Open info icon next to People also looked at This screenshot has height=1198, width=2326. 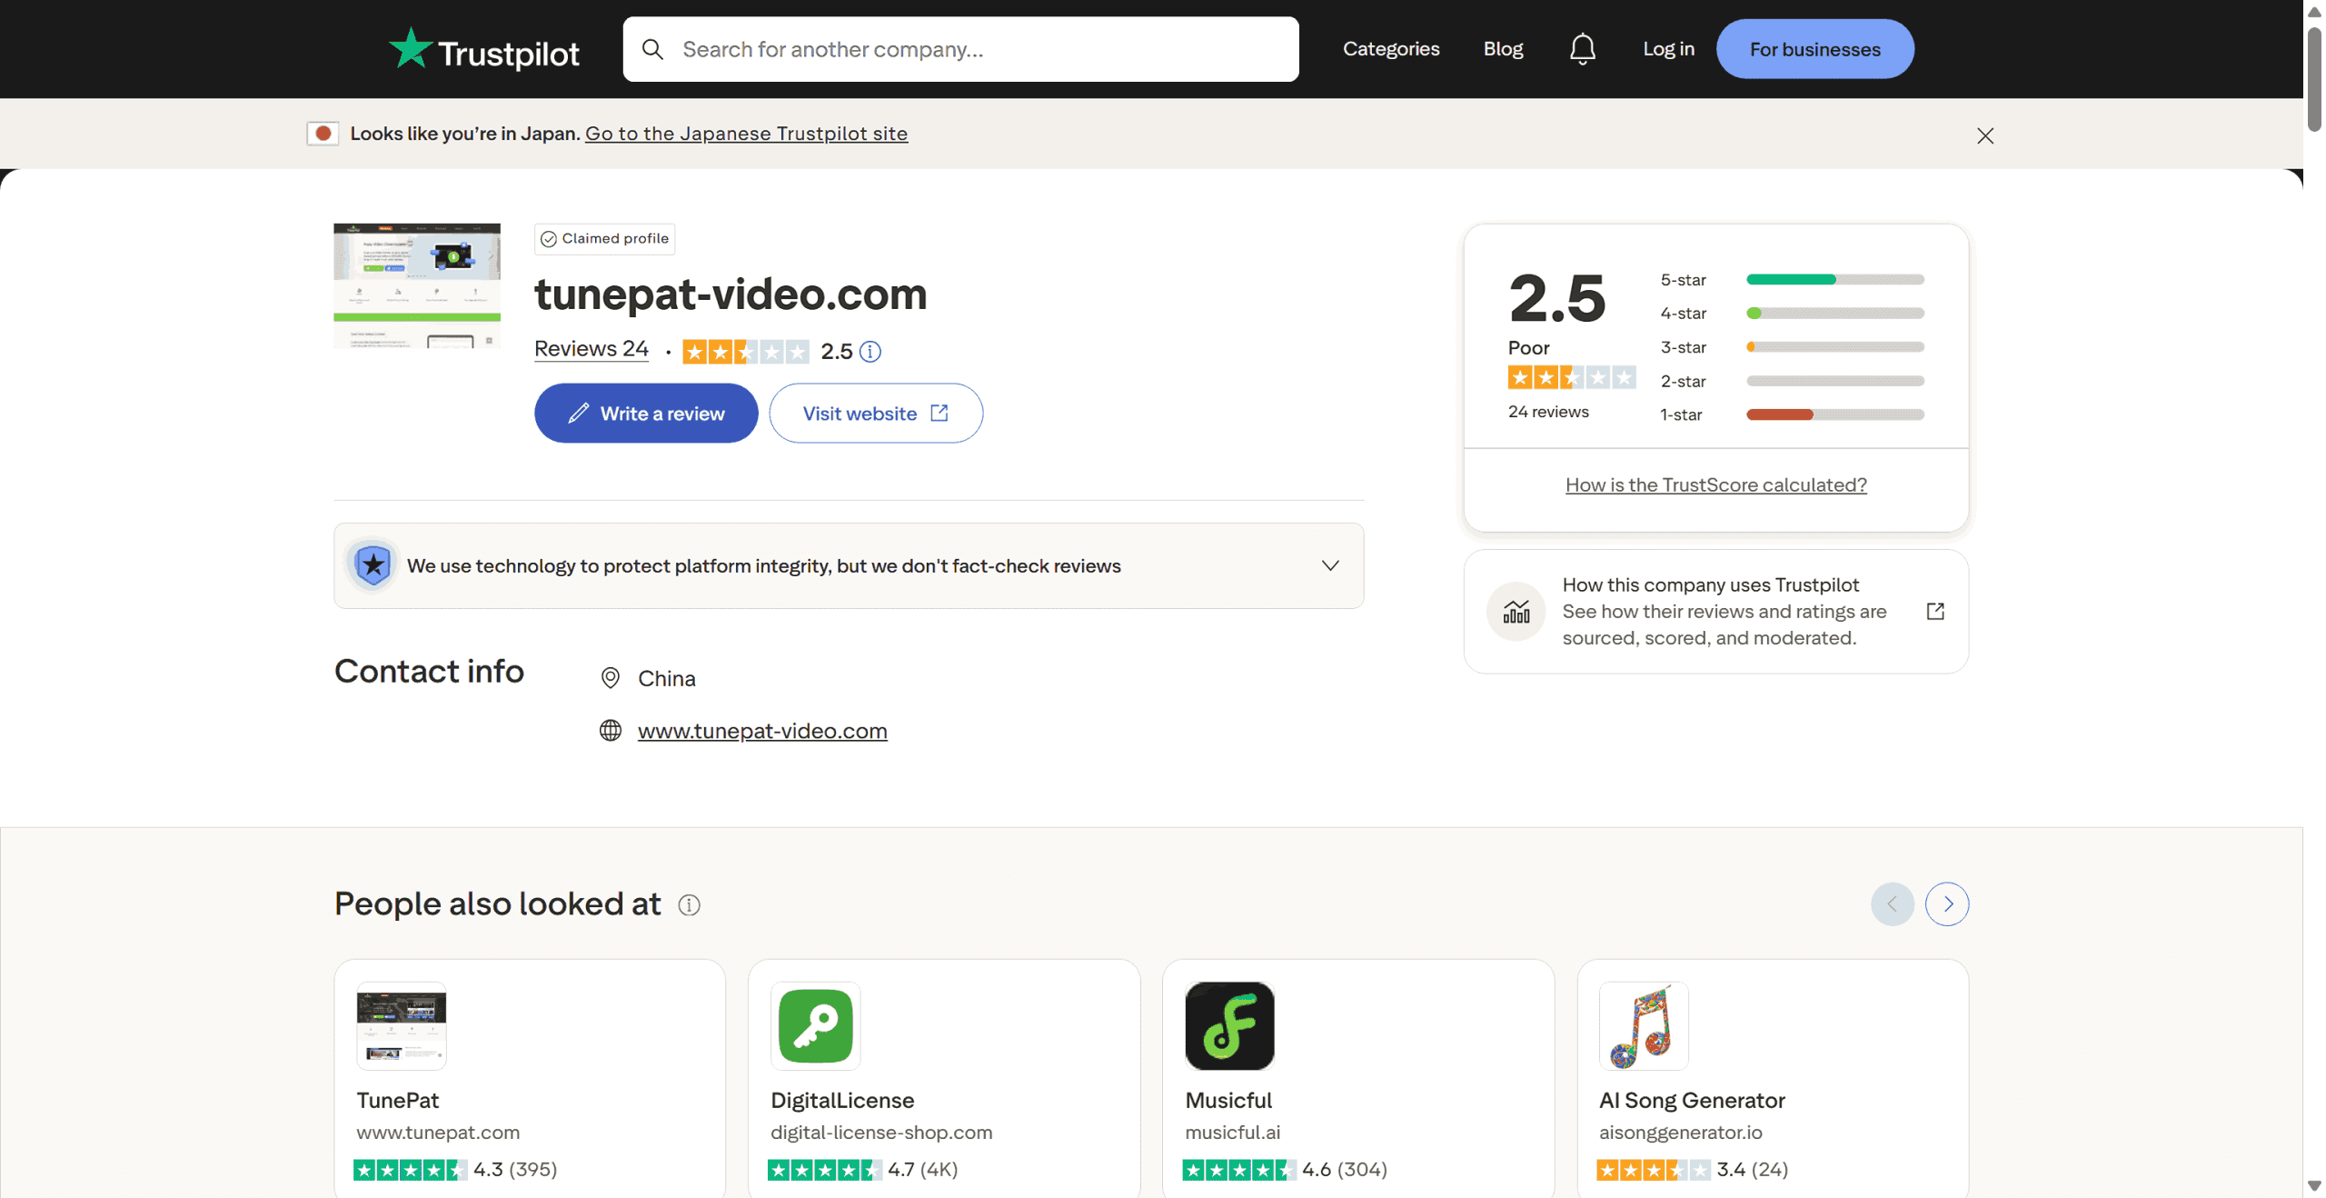tap(689, 904)
